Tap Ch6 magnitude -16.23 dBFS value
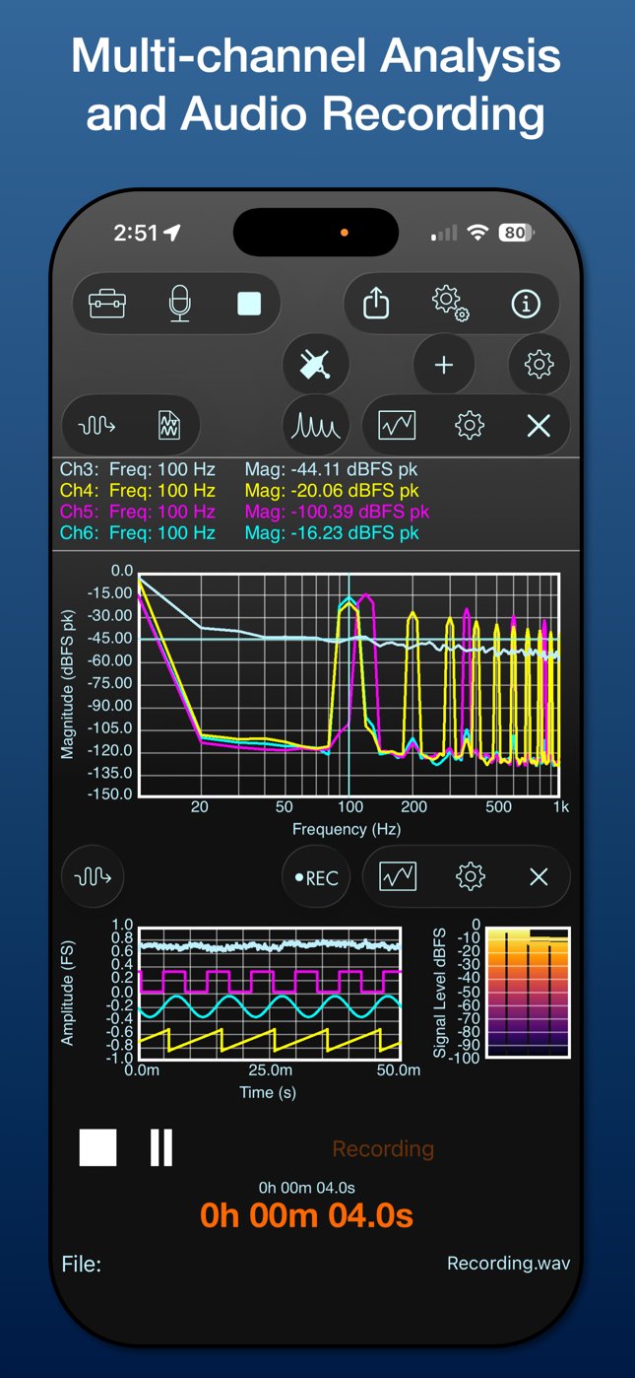635x1378 pixels. pyautogui.click(x=332, y=532)
